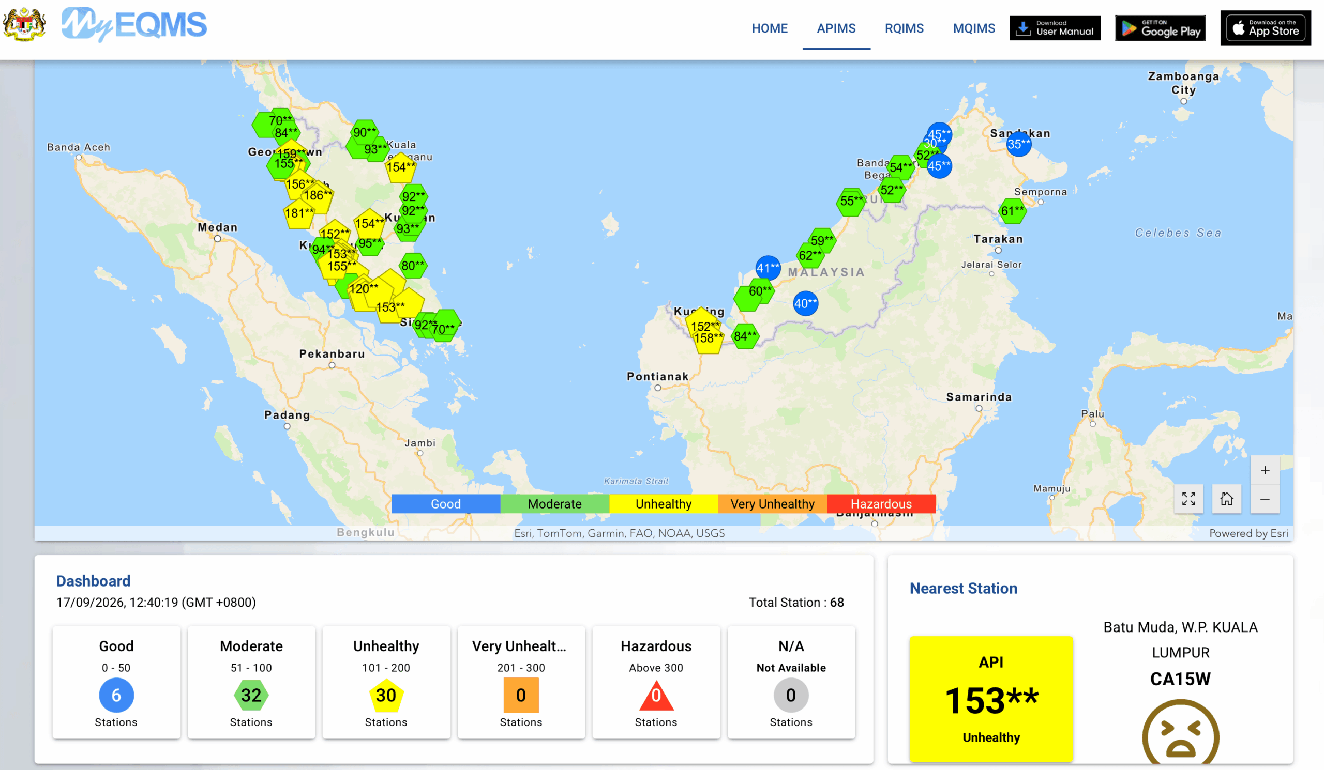Select the APIMS tab
Viewport: 1324px width, 770px height.
point(836,28)
